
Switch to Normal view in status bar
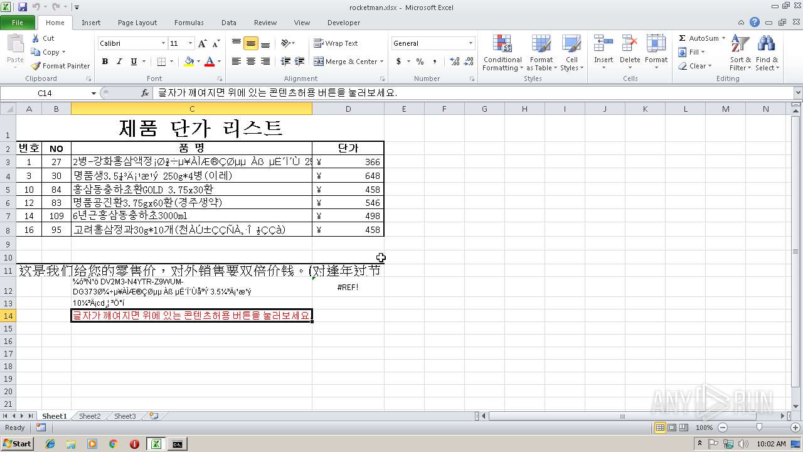[x=660, y=428]
